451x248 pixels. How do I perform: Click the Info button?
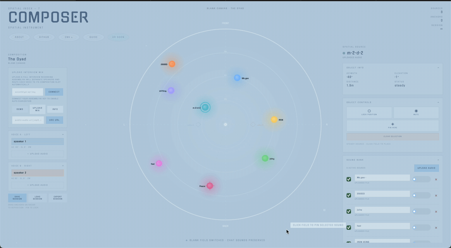tap(55, 109)
